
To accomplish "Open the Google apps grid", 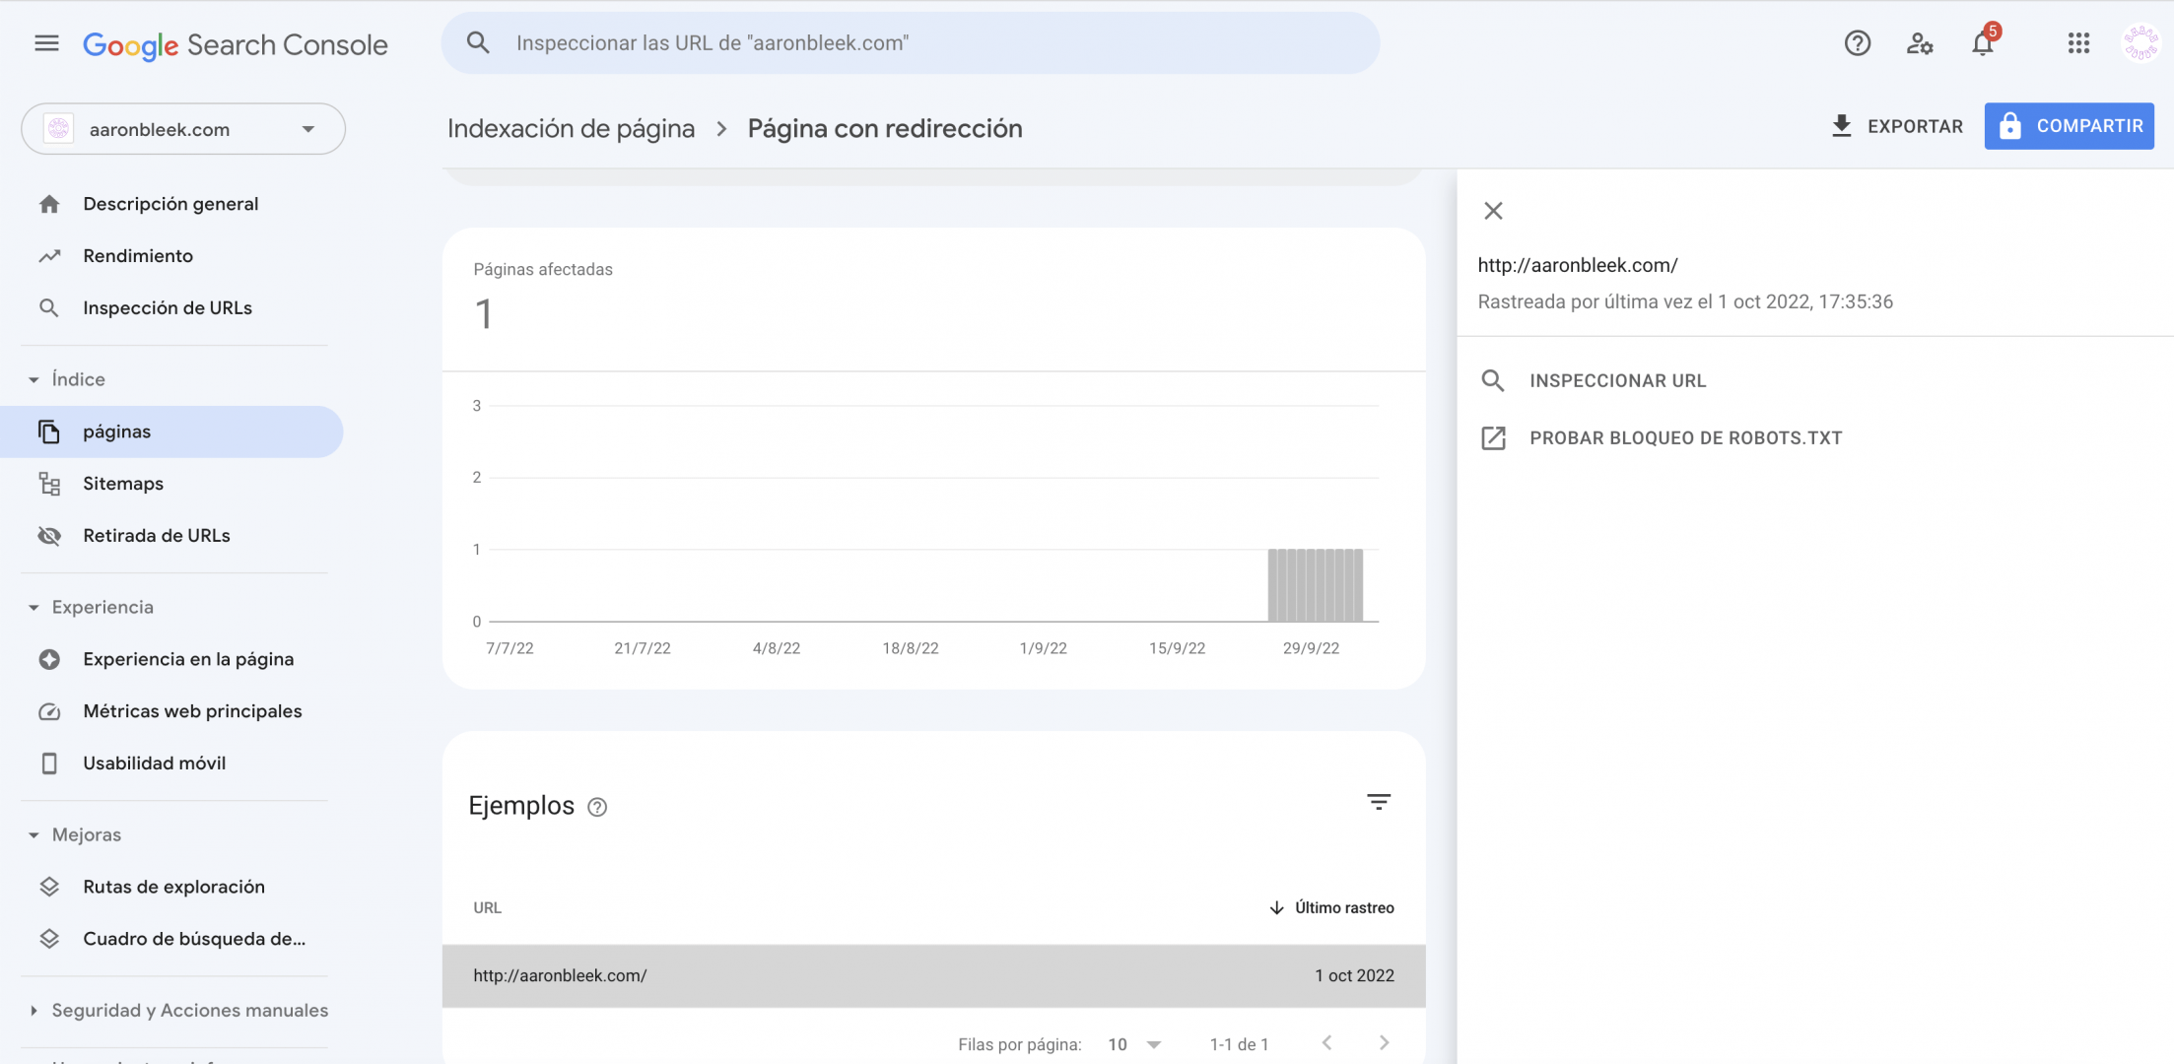I will (x=2078, y=43).
